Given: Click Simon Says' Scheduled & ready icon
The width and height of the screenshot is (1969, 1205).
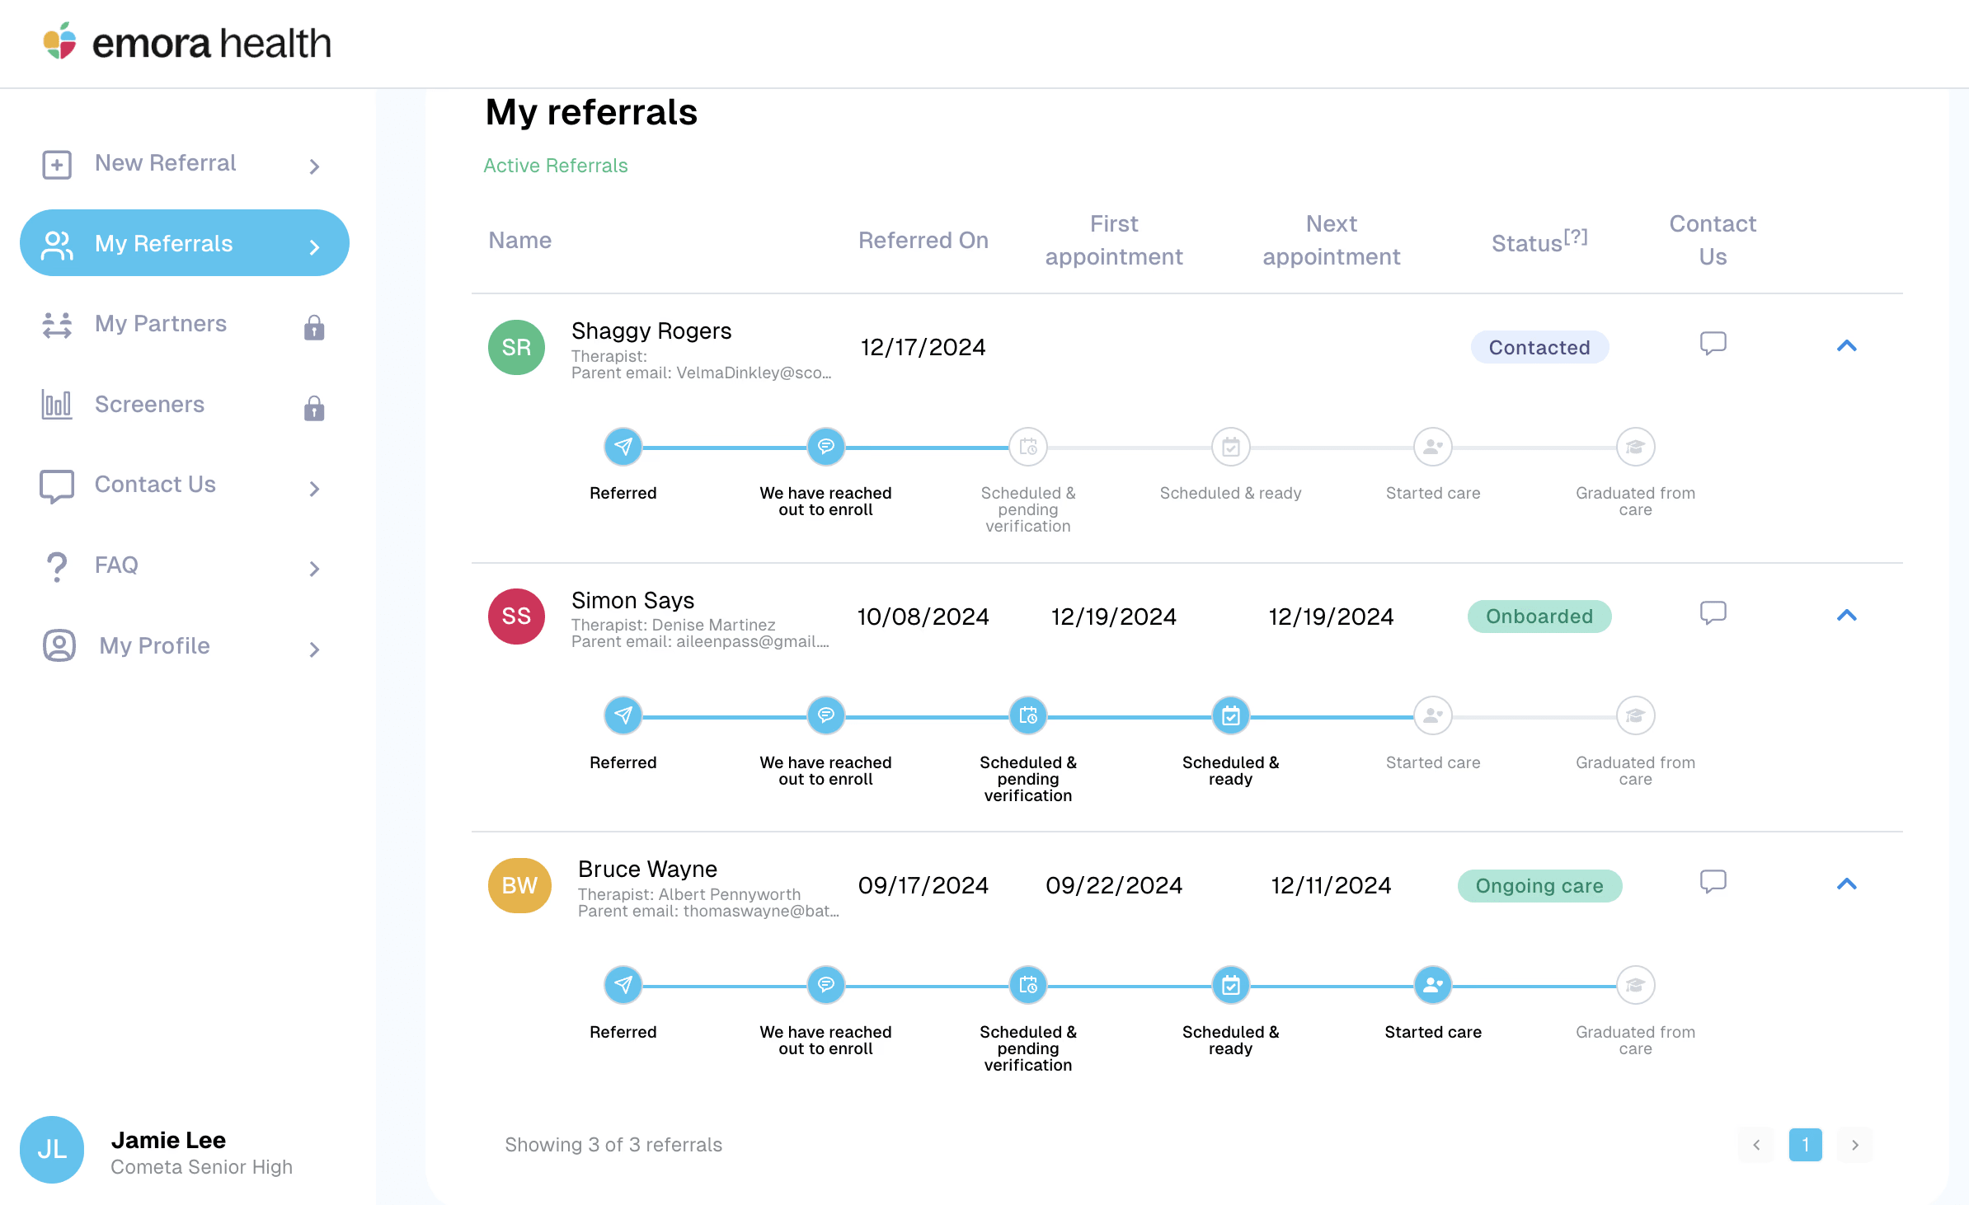Looking at the screenshot, I should 1230,715.
